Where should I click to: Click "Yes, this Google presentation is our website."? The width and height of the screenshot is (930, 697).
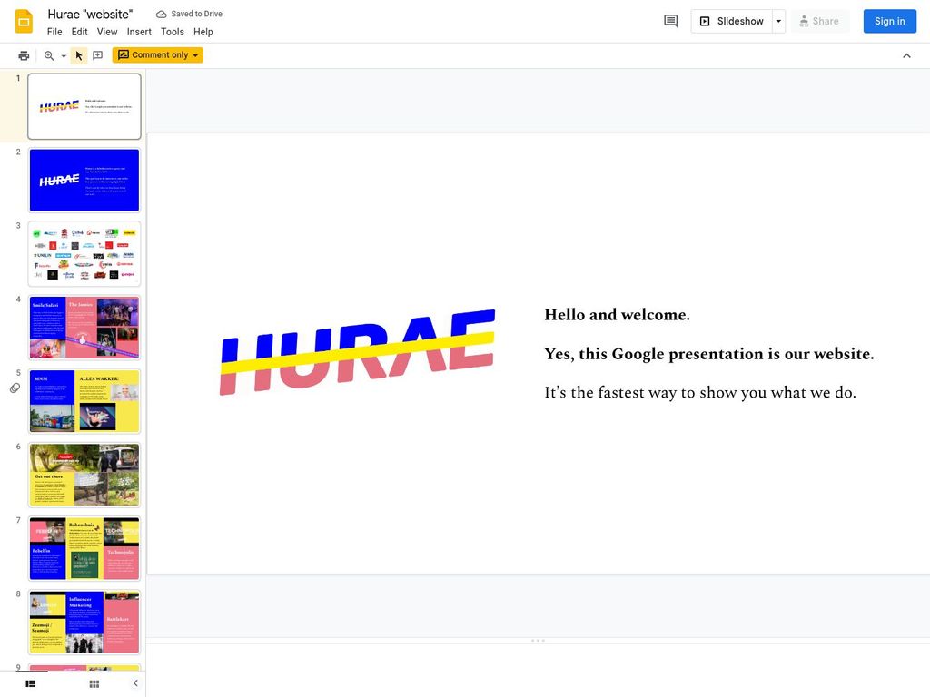coord(708,354)
